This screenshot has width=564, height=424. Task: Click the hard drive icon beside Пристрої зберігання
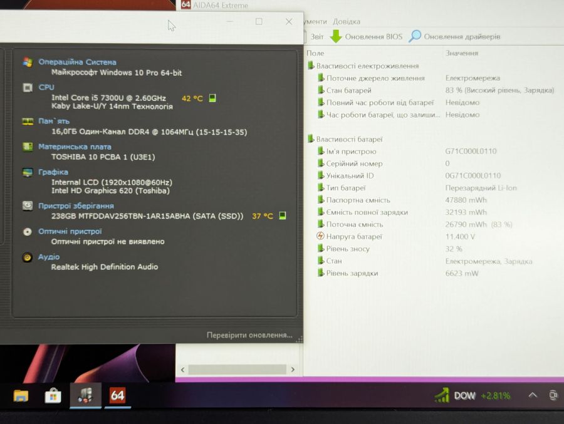pos(28,205)
